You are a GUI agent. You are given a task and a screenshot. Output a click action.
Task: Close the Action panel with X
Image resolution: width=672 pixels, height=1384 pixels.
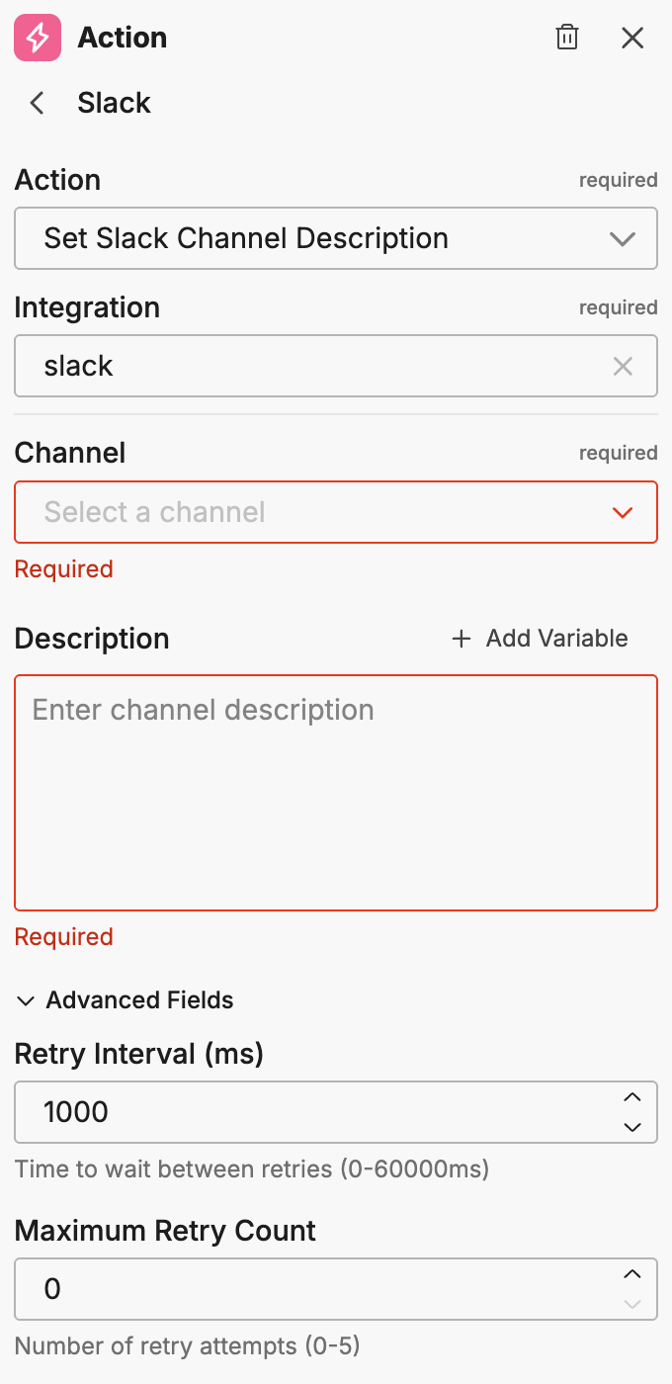pyautogui.click(x=632, y=39)
